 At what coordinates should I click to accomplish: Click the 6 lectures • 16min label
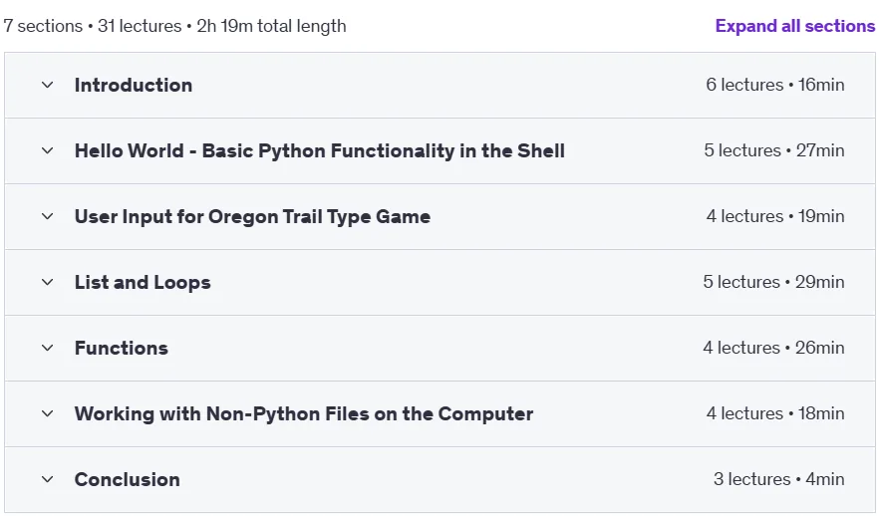pyautogui.click(x=774, y=85)
